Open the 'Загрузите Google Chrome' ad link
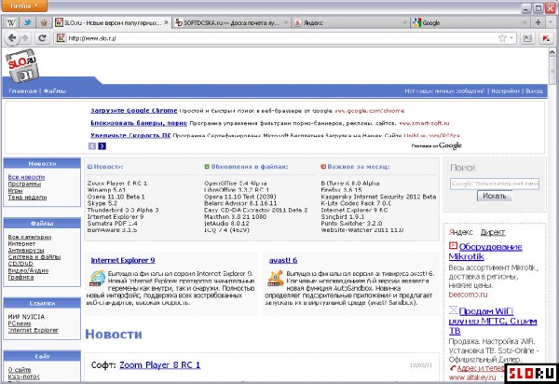This screenshot has width=559, height=384. click(133, 111)
